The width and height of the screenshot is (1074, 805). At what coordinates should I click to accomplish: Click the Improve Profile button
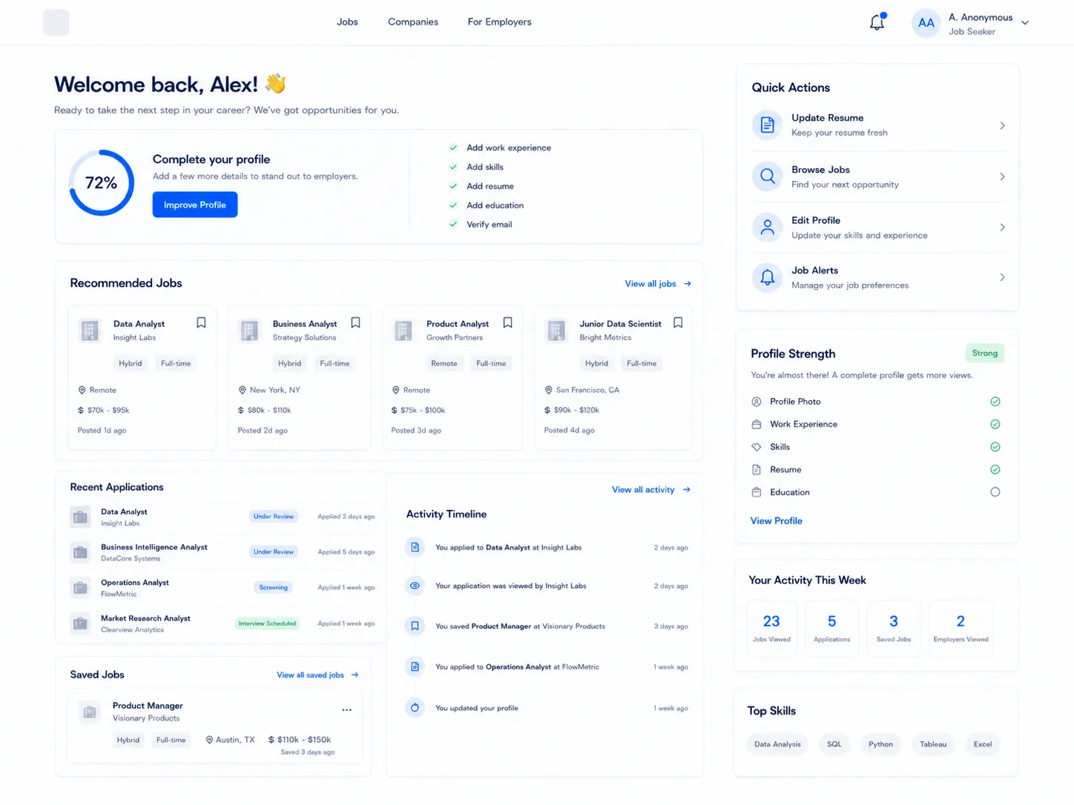pos(195,205)
